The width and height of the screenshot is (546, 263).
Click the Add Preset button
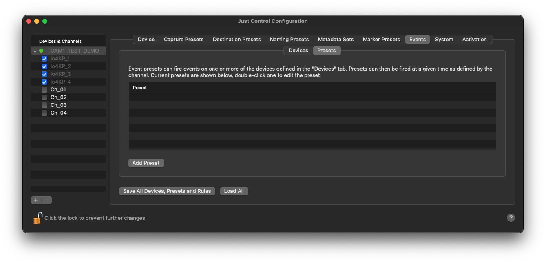point(146,163)
